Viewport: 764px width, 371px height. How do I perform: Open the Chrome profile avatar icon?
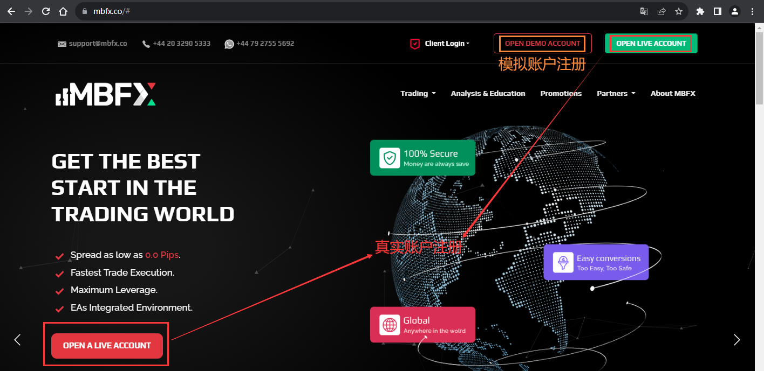pyautogui.click(x=735, y=11)
